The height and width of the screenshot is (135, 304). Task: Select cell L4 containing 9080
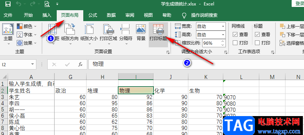pos(241,103)
